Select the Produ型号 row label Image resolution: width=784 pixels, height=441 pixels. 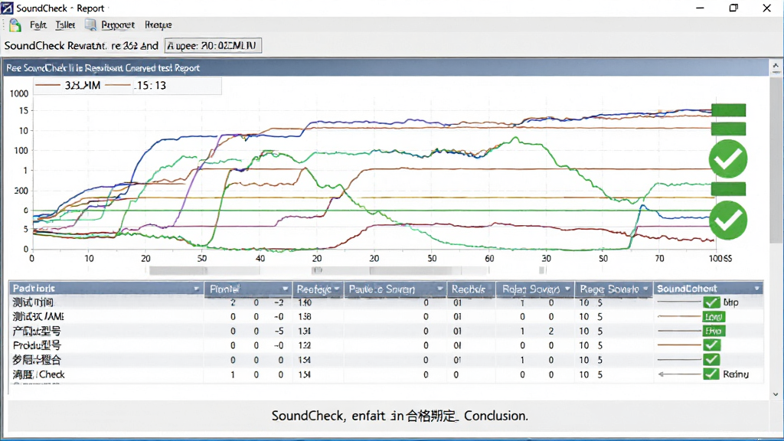[37, 345]
